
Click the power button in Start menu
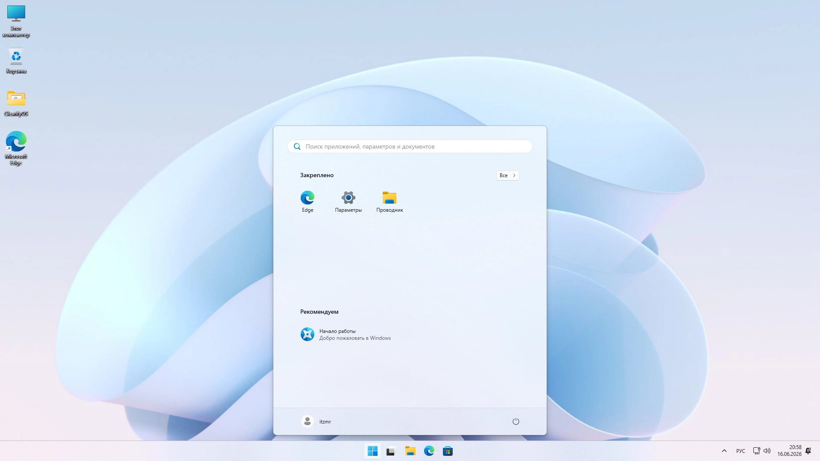point(516,421)
